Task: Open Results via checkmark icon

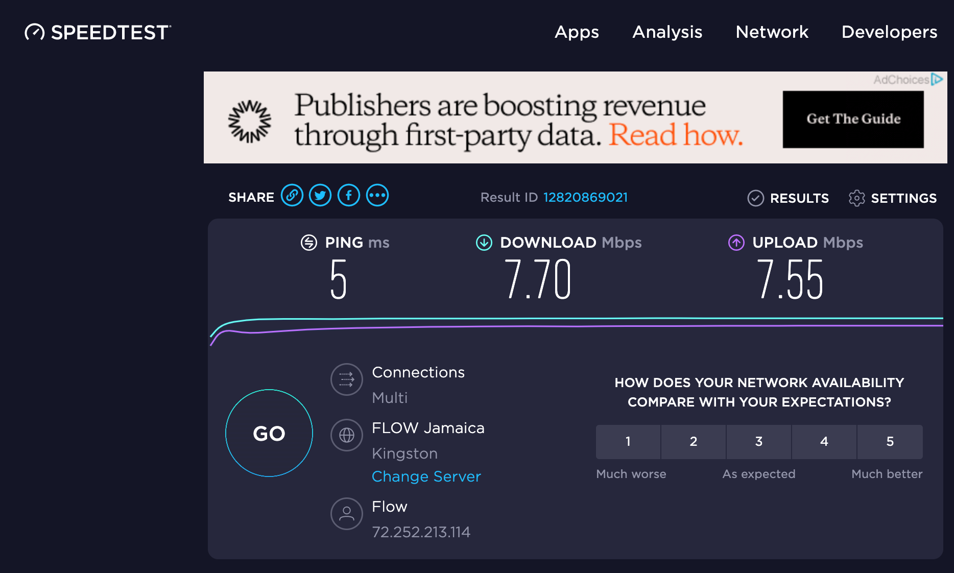Action: tap(756, 198)
